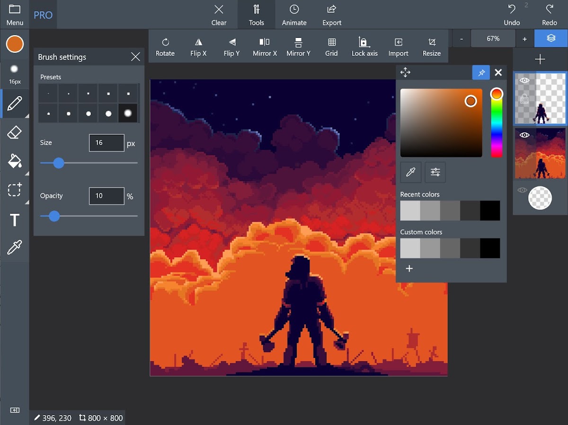The image size is (568, 425).
Task: Click the Mirror Y tool
Action: (298, 47)
